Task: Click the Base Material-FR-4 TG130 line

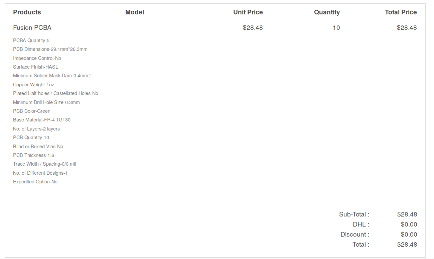Action: pyautogui.click(x=42, y=120)
